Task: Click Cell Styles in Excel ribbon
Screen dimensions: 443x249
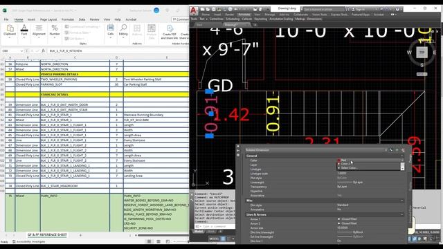Action: tap(74, 39)
